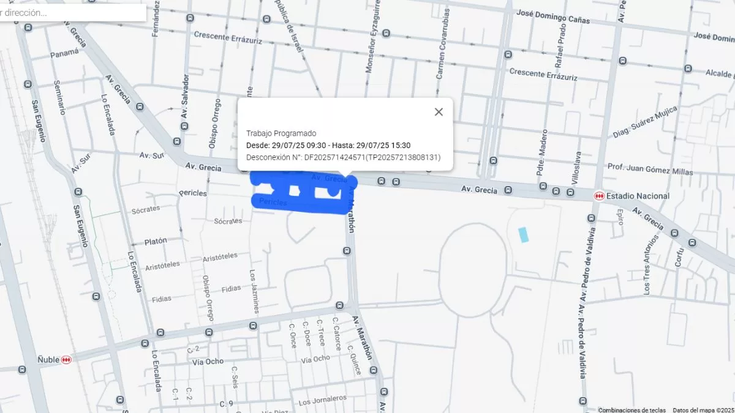
Task: Click the bus stop on Av. Pedro de Valdivia south of Av. Grecia
Action: (591, 218)
